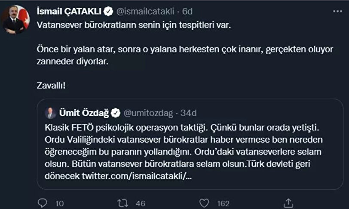Click the reply speech bubble icon
The height and width of the screenshot is (209, 349).
point(42,202)
